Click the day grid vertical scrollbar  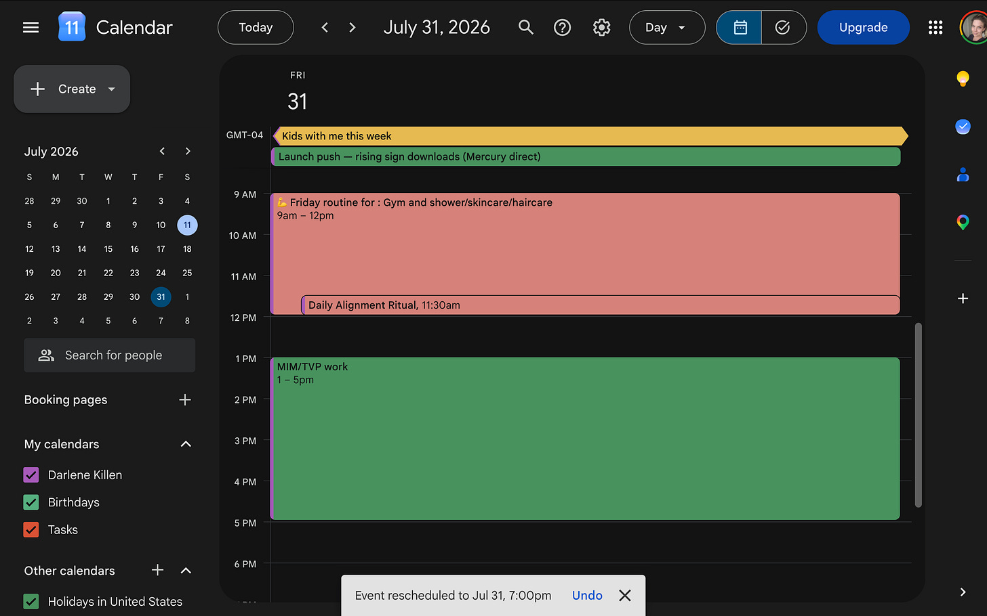(919, 415)
